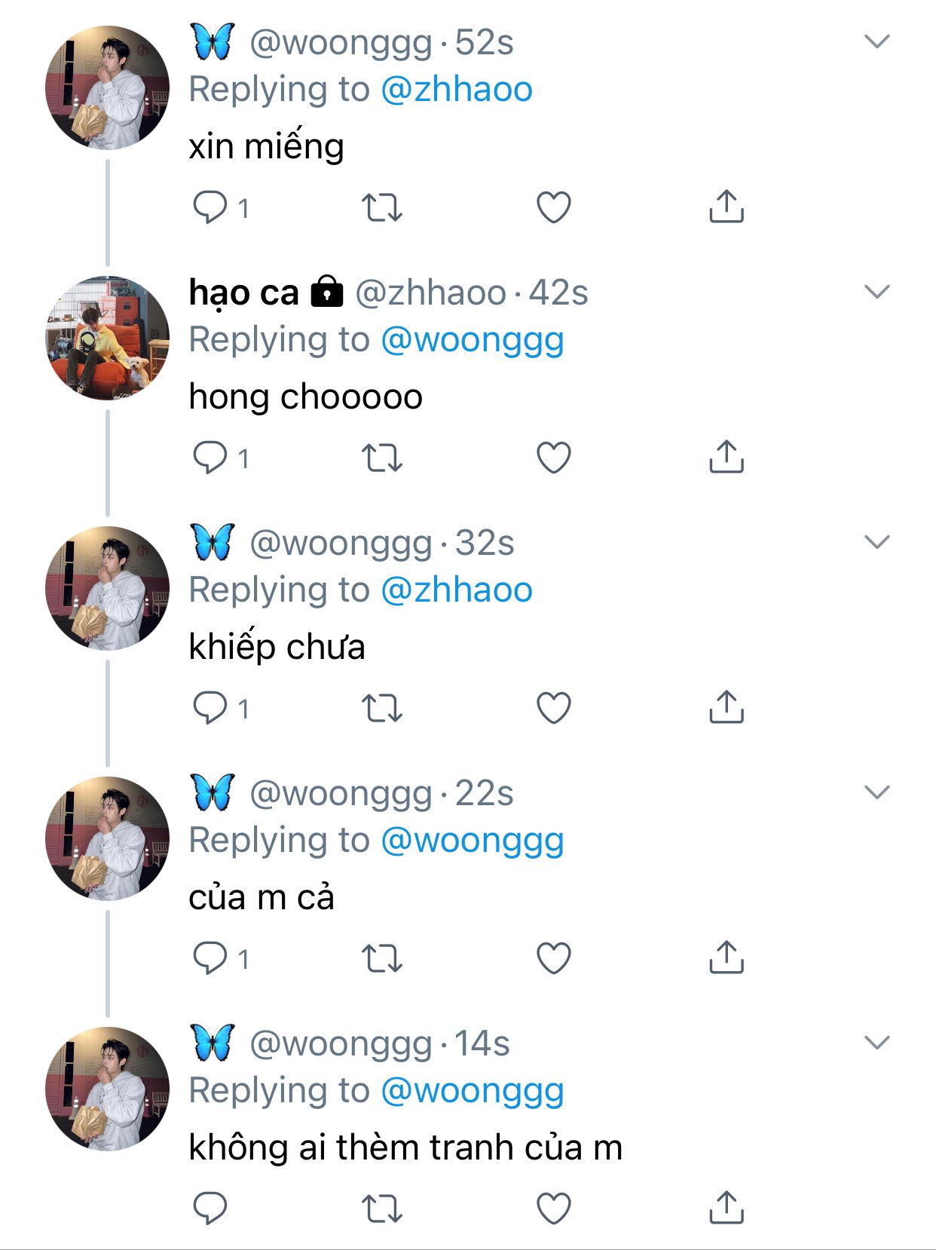
Task: Expand the menu chevron on hạo ca's tweet
Action: coord(876,292)
